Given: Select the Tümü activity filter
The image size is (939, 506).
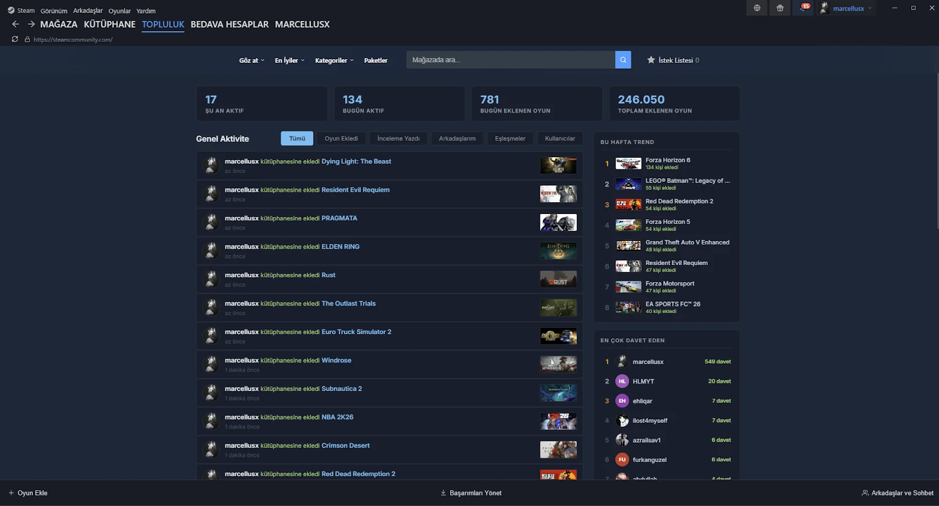Looking at the screenshot, I should (x=297, y=138).
